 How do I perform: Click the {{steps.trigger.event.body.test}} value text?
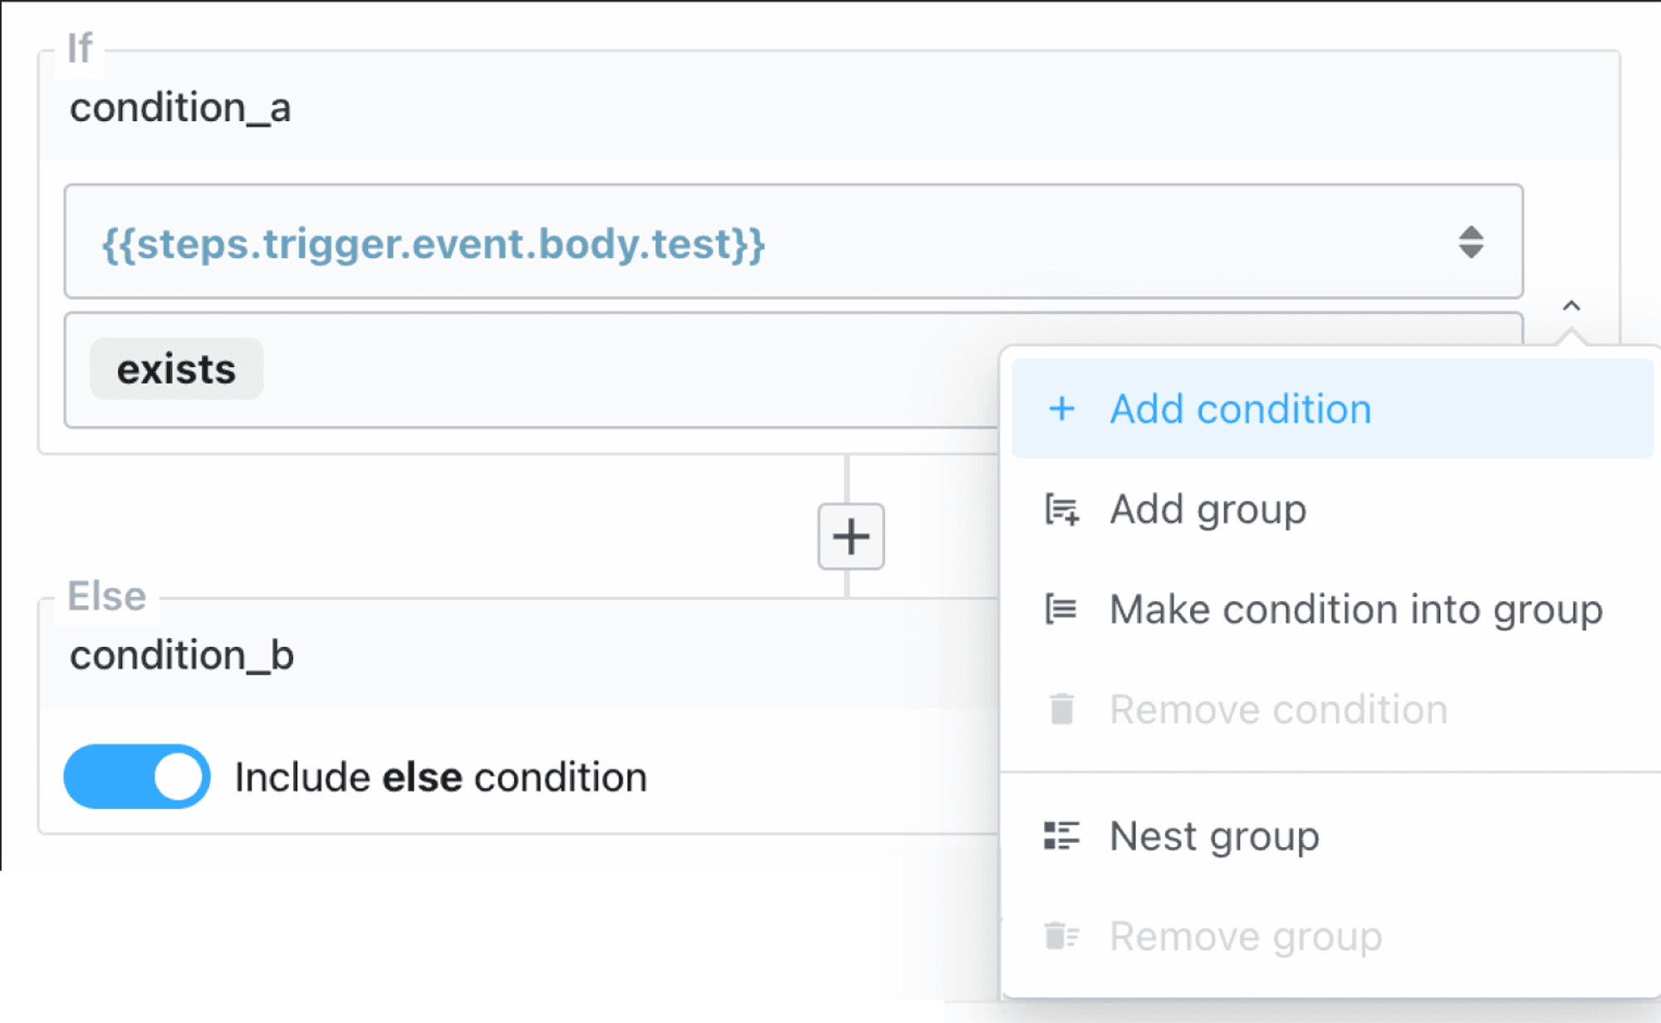click(433, 243)
